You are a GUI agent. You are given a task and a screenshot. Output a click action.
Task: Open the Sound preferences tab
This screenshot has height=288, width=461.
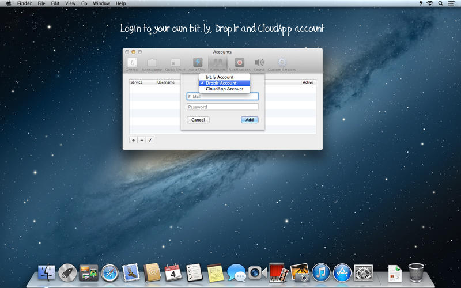[259, 65]
